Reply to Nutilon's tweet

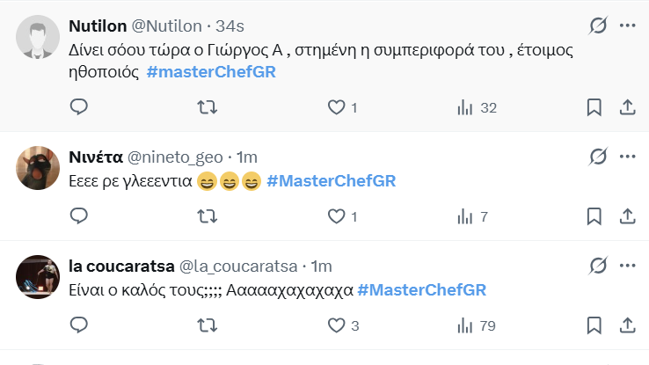78,107
